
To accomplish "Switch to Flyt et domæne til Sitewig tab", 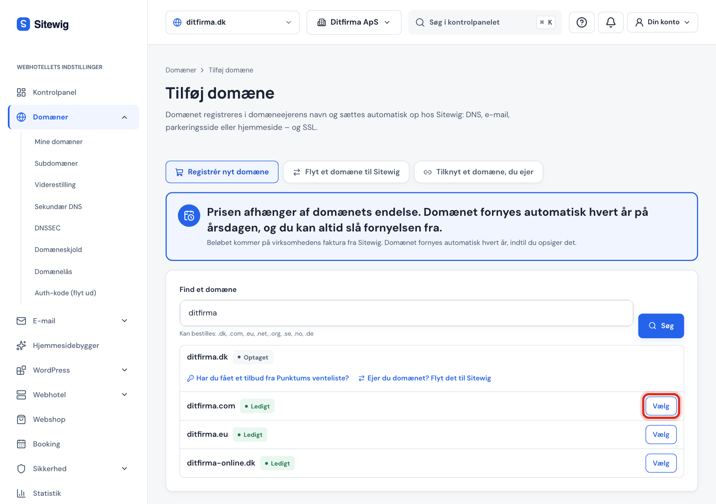I will coord(346,172).
